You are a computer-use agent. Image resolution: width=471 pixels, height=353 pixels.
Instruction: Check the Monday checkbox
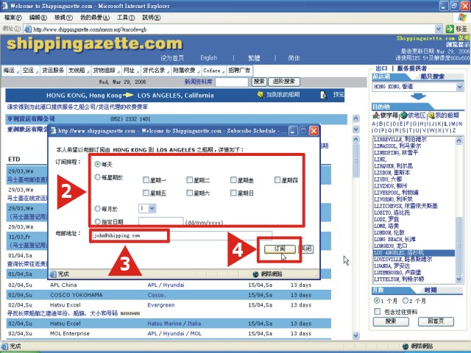146,179
